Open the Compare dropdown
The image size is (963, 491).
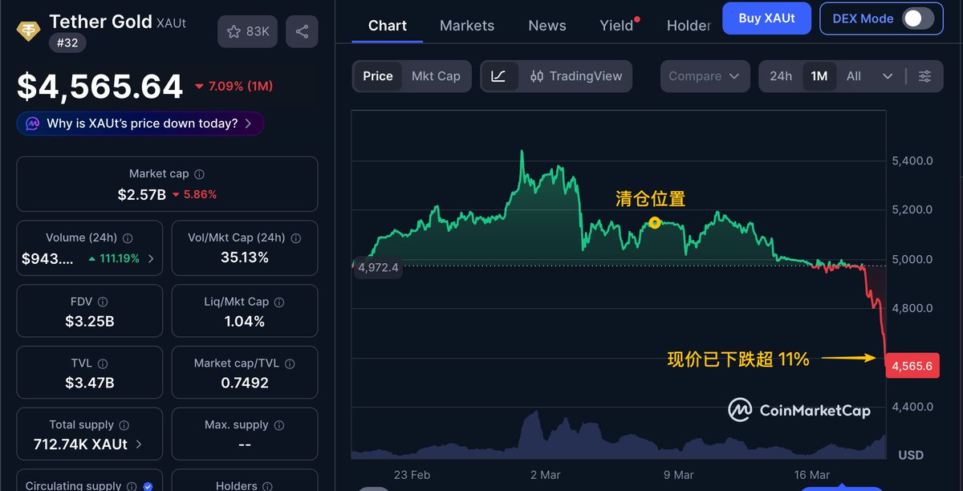tap(705, 76)
